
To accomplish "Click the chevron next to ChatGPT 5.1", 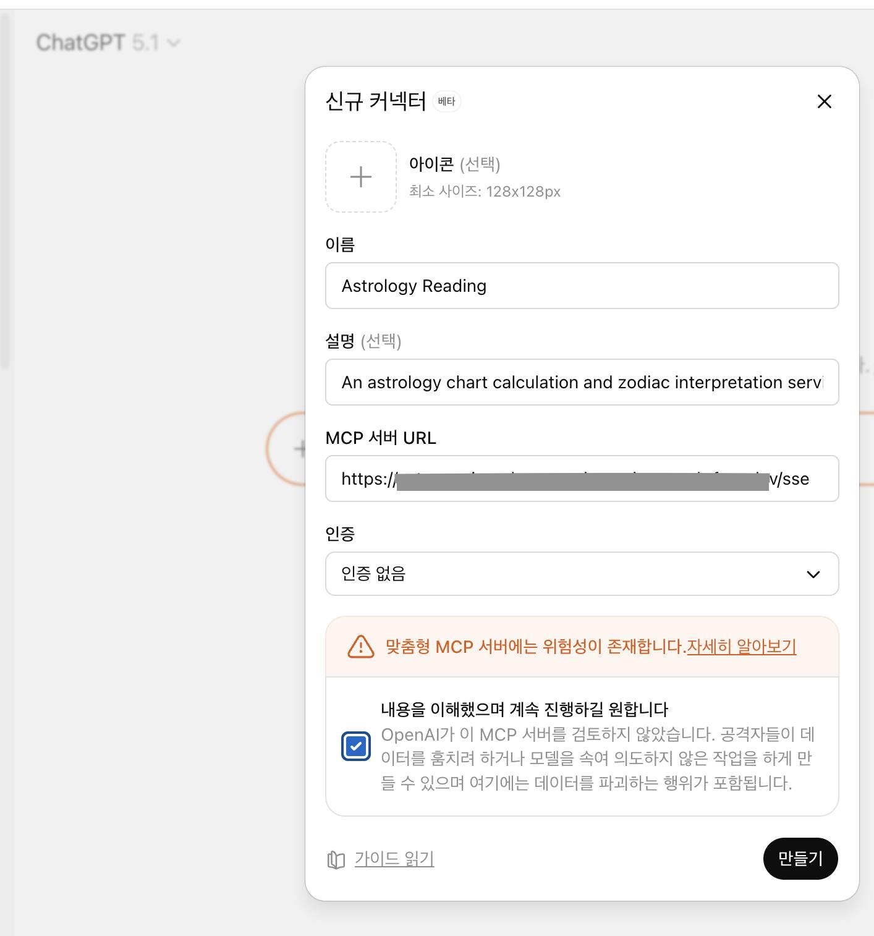I will click(x=174, y=43).
